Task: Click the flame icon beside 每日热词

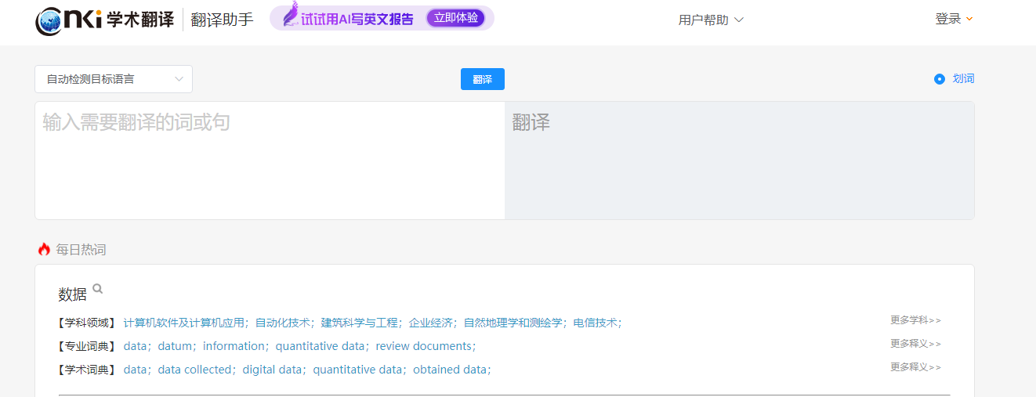Action: tap(44, 249)
